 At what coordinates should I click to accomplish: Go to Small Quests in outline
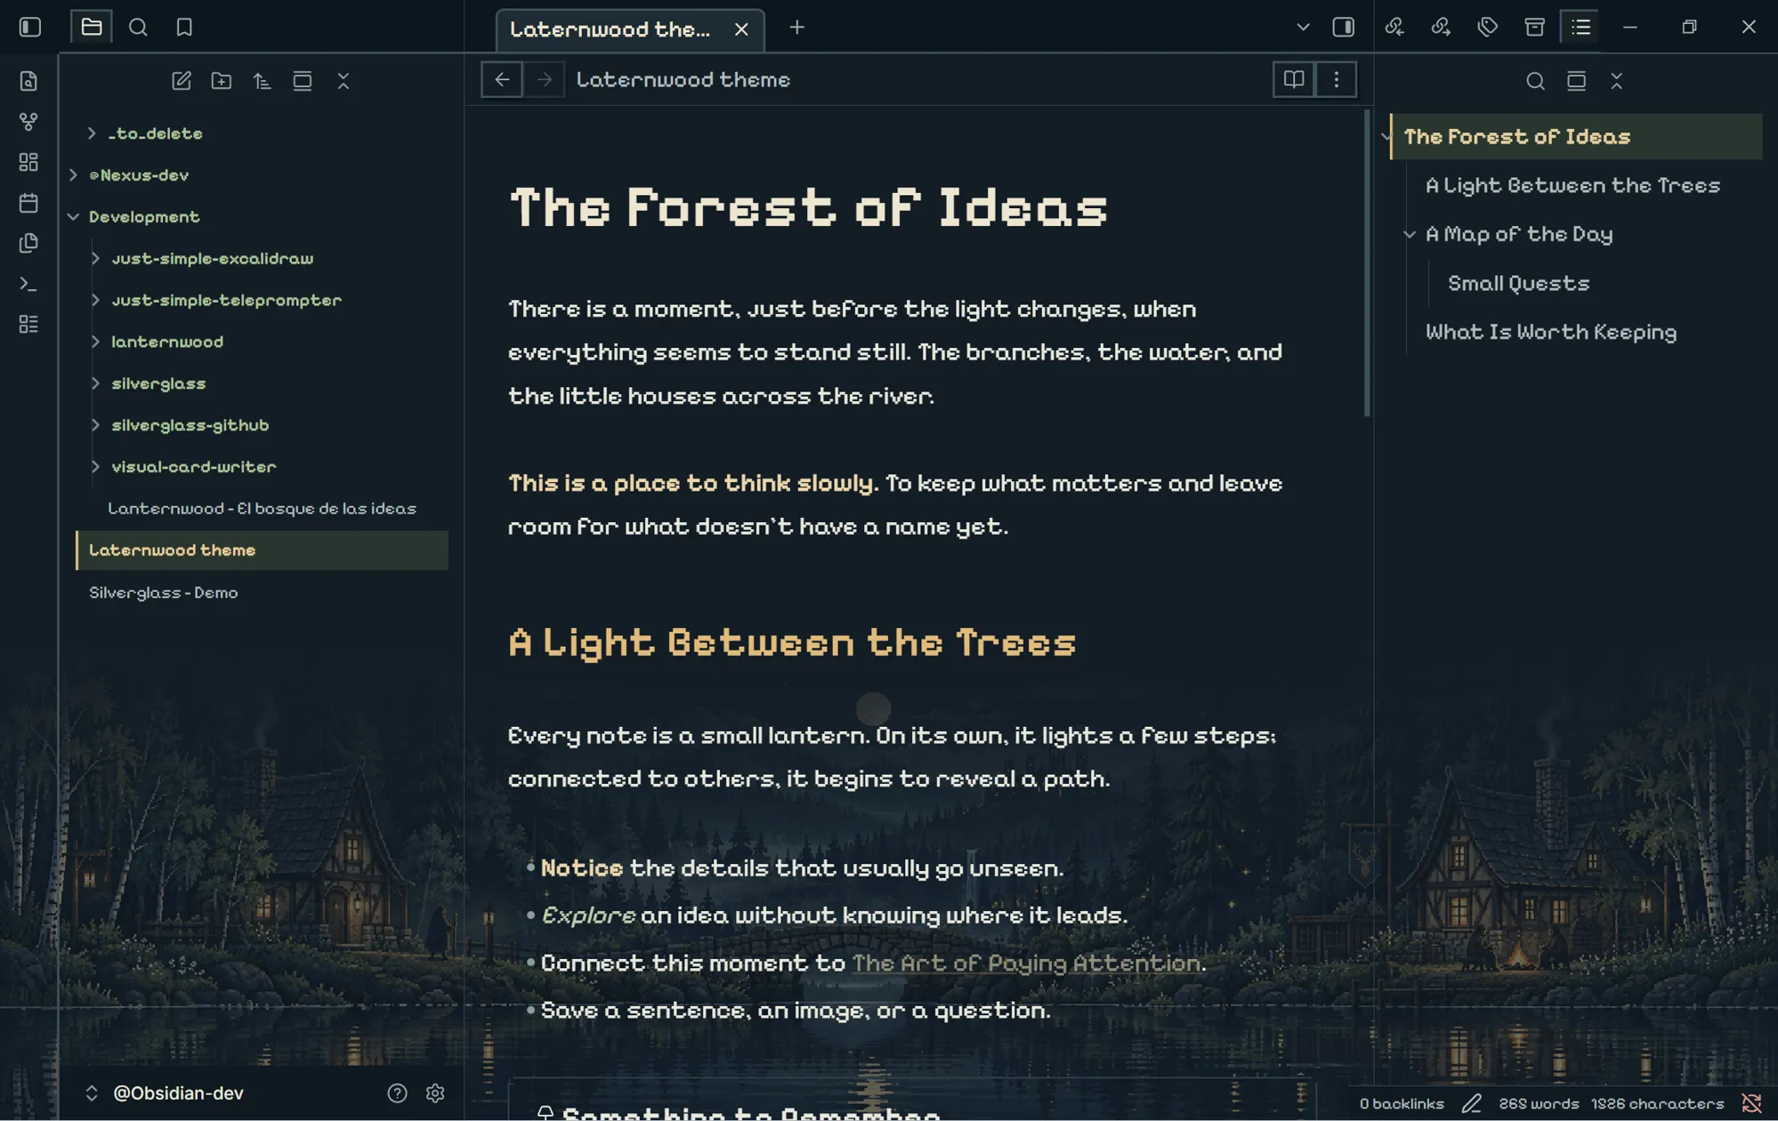(1518, 284)
